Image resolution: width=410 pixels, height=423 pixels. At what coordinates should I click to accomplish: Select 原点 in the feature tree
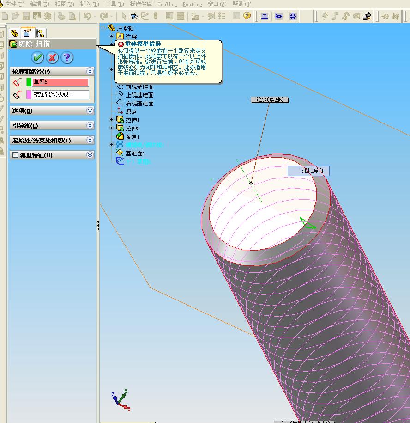[131, 112]
